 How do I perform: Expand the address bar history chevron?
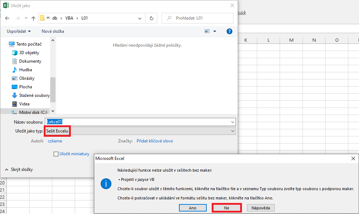(x=139, y=18)
